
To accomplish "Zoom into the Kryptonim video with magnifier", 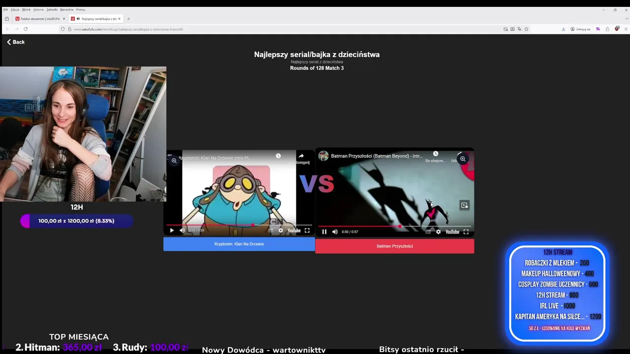I will 174,161.
